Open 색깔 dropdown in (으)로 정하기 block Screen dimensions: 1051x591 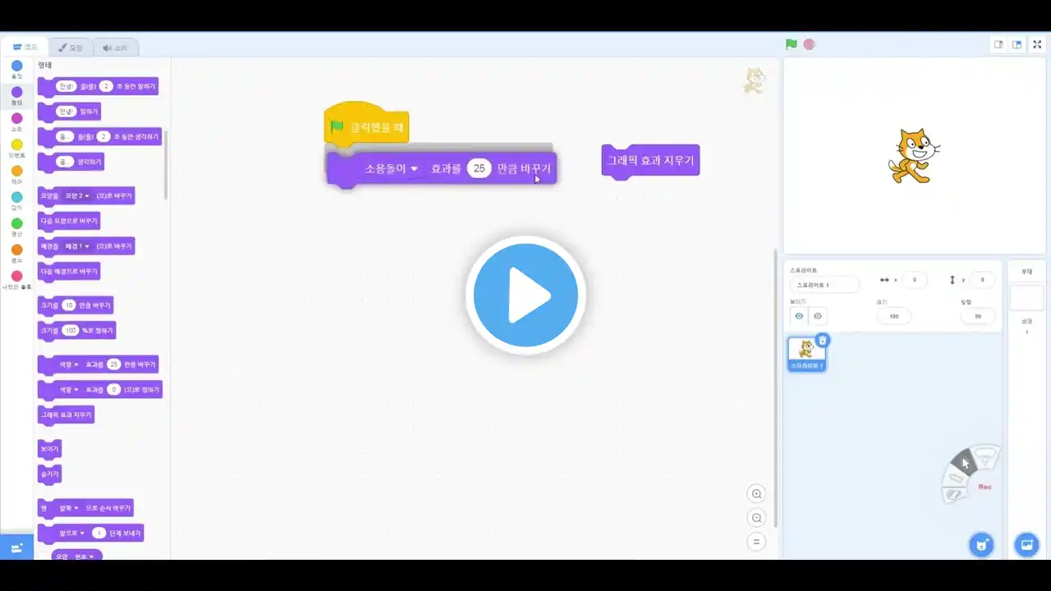(68, 389)
